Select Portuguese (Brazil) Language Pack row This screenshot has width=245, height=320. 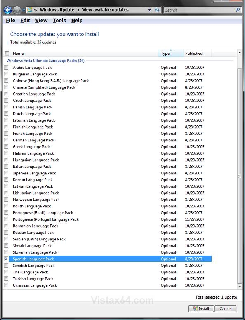coord(110,213)
